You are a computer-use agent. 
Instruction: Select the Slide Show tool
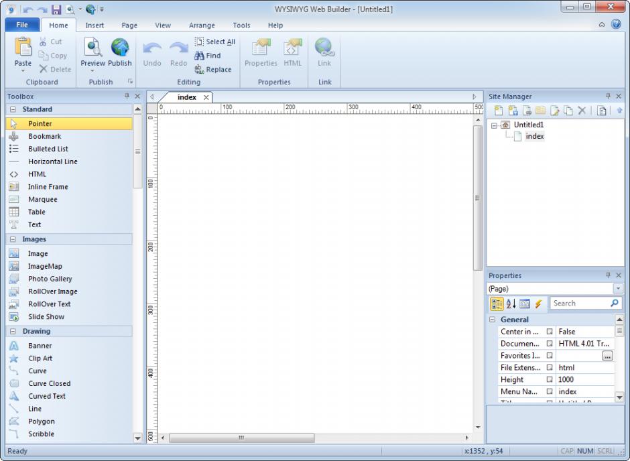[x=69, y=316]
